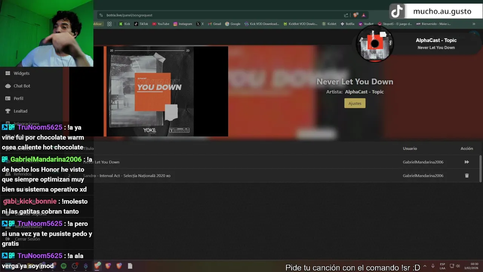Open the bookmarks apps grid icon
Screen dimensions: 483x272
[109, 24]
